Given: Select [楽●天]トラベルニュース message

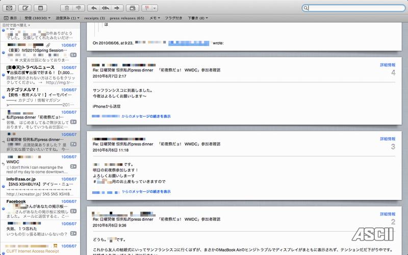Looking at the screenshot, I should [40, 75].
